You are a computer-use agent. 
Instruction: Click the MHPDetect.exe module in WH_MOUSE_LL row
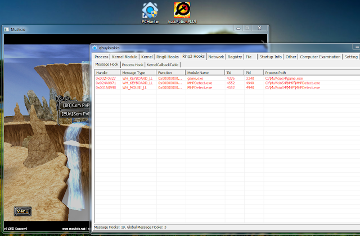point(200,87)
